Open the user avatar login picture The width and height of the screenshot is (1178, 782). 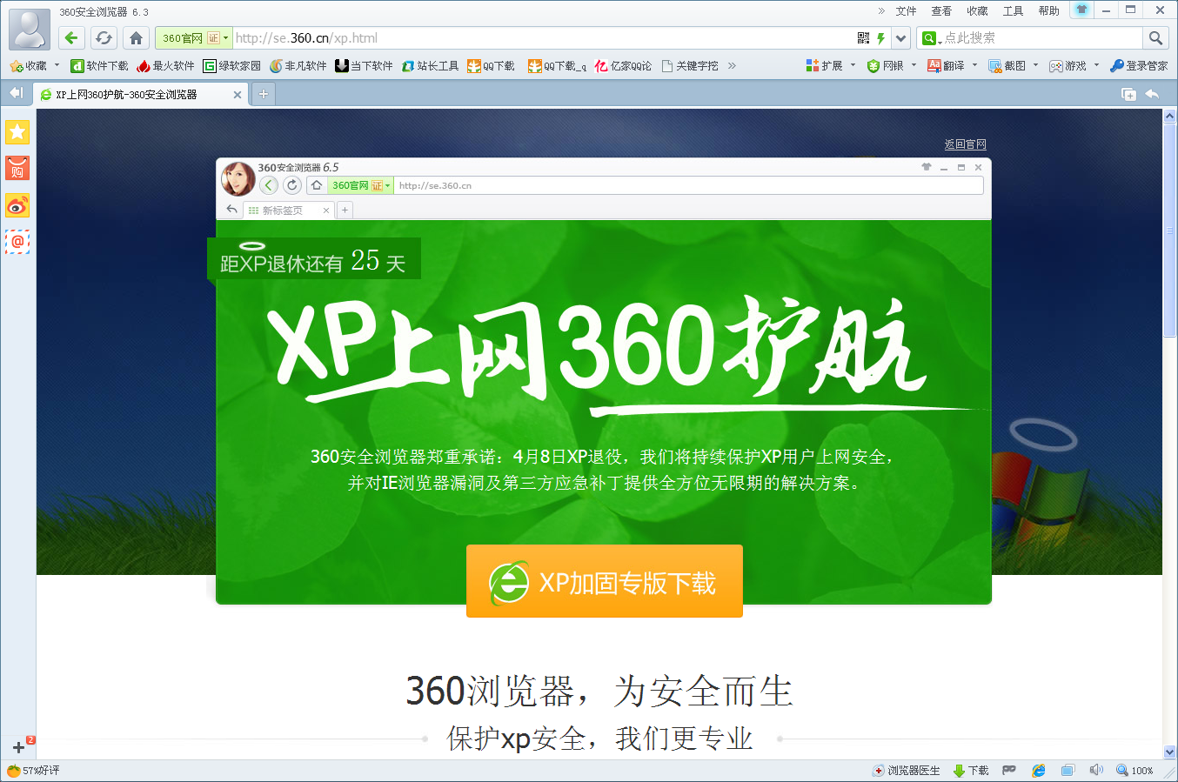coord(30,29)
